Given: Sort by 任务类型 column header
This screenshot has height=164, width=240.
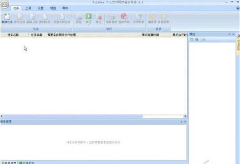Looking at the screenshot, I should pyautogui.click(x=37, y=35).
